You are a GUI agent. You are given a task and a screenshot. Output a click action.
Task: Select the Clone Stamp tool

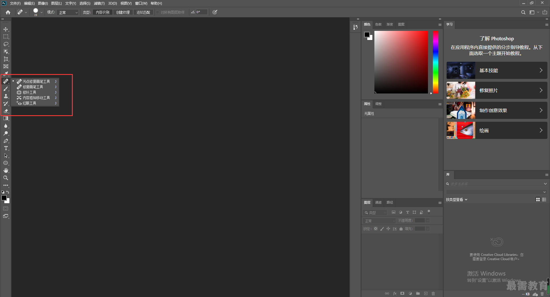pos(6,96)
